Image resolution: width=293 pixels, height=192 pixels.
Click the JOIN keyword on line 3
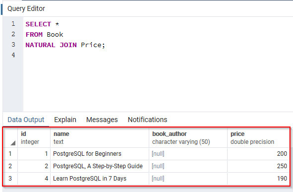(68, 45)
